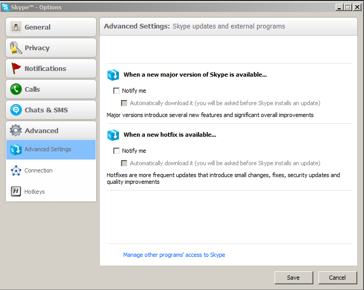Click the Advanced gear icon

(x=16, y=130)
